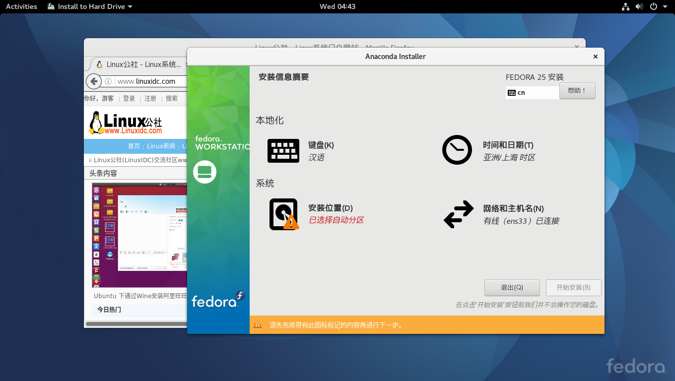This screenshot has height=381, width=675.
Task: Click Install to Hard Drive app icon
Action: (51, 6)
